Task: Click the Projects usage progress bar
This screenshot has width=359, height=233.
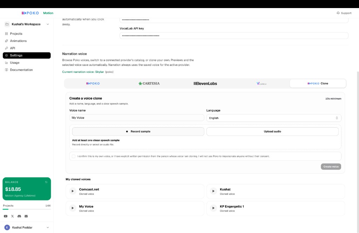Action: click(x=27, y=209)
